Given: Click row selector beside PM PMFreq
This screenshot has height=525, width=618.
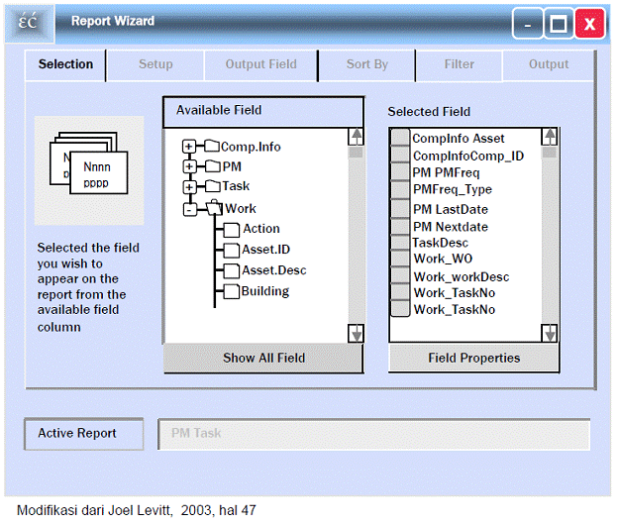Looking at the screenshot, I should point(400,171).
